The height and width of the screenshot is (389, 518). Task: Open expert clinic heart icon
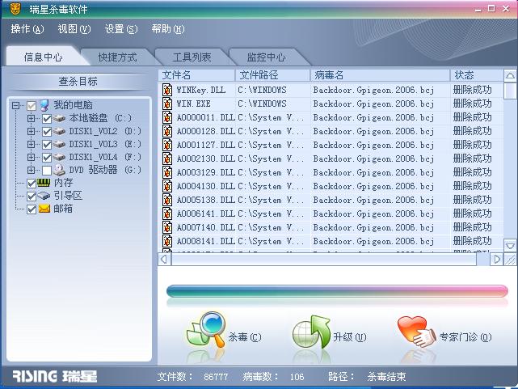point(417,332)
